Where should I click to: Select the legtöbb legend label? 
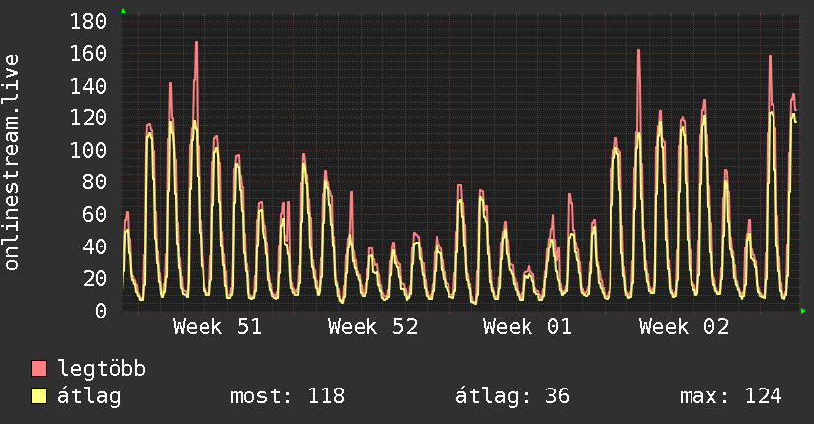[x=102, y=369]
